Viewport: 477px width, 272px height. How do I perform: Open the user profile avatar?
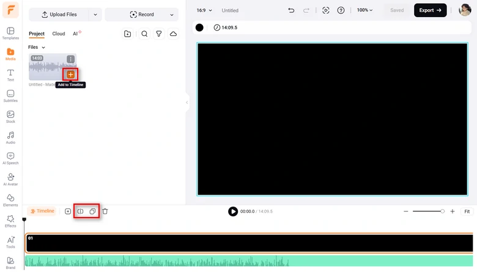pyautogui.click(x=465, y=10)
